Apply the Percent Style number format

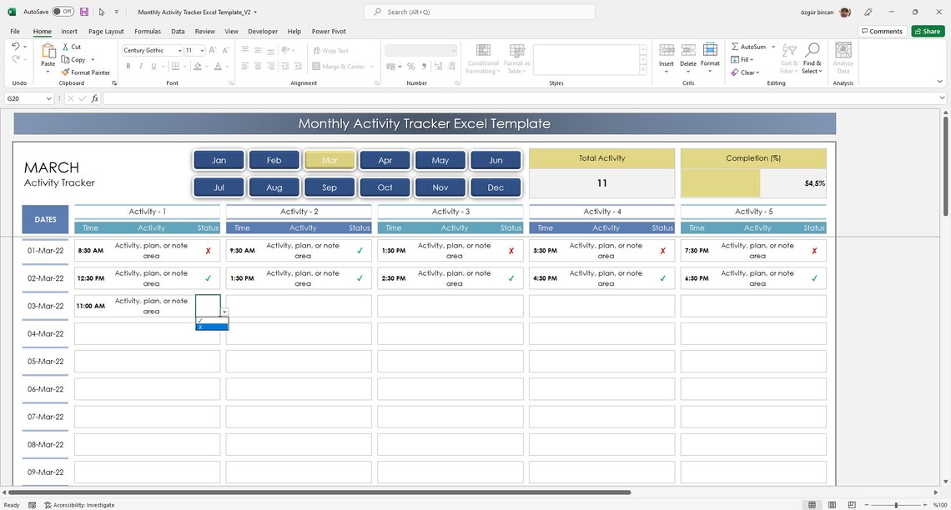410,66
